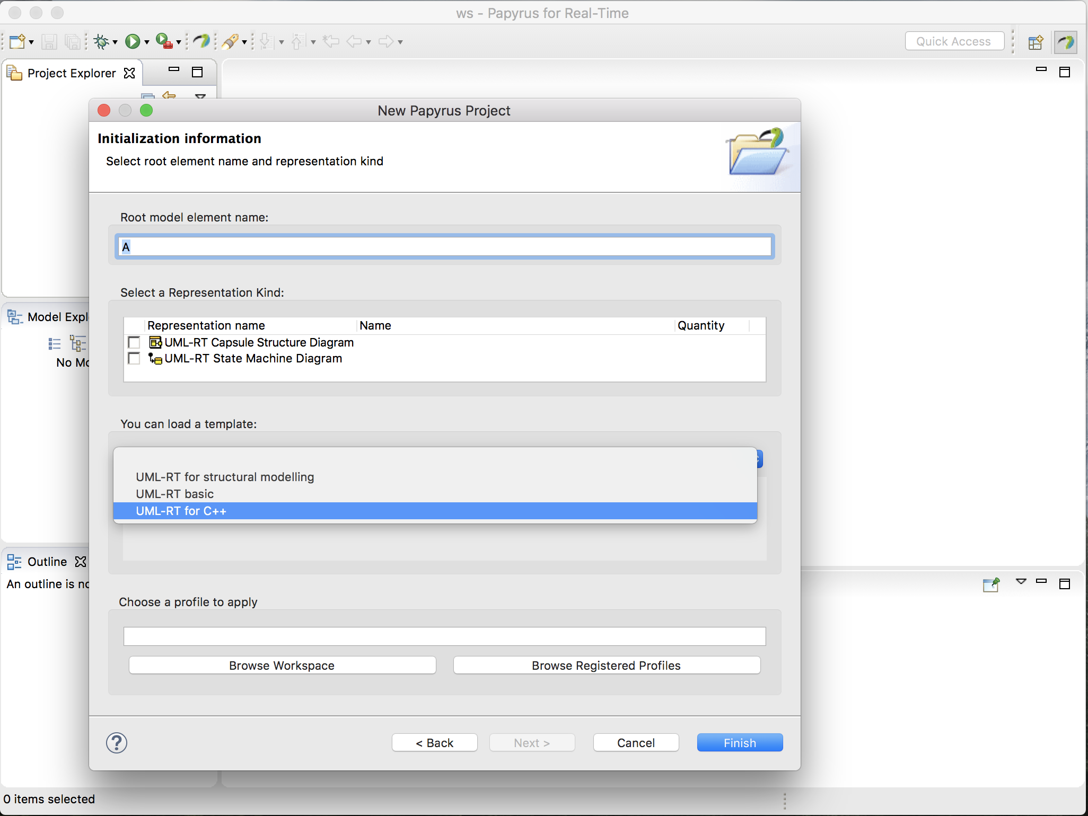Screen dimensions: 1088x816
Task: Select the empty template dropdown entry
Action: tap(435, 460)
